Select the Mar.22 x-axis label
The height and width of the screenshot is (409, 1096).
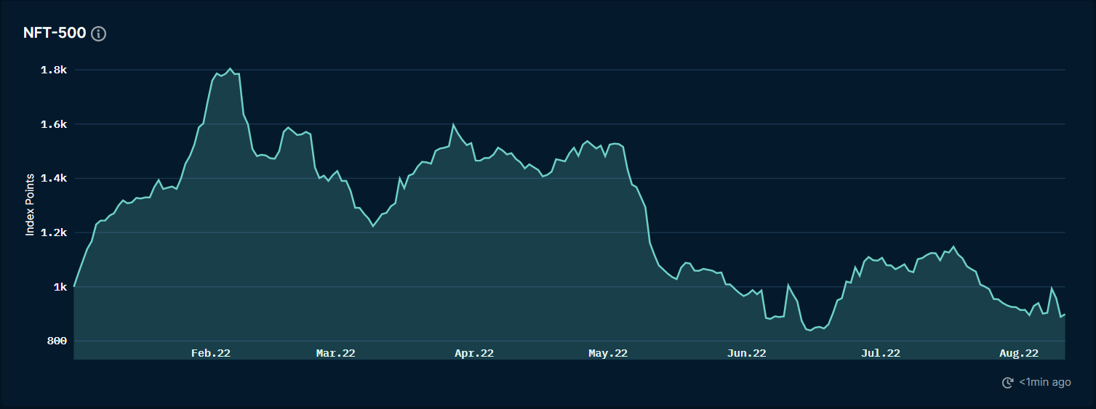[x=336, y=353]
